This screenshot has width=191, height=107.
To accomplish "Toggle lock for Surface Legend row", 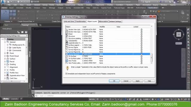I will 141,45.
